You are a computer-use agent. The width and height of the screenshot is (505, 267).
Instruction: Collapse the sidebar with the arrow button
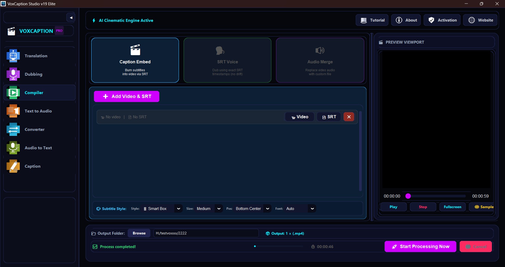pos(71,18)
